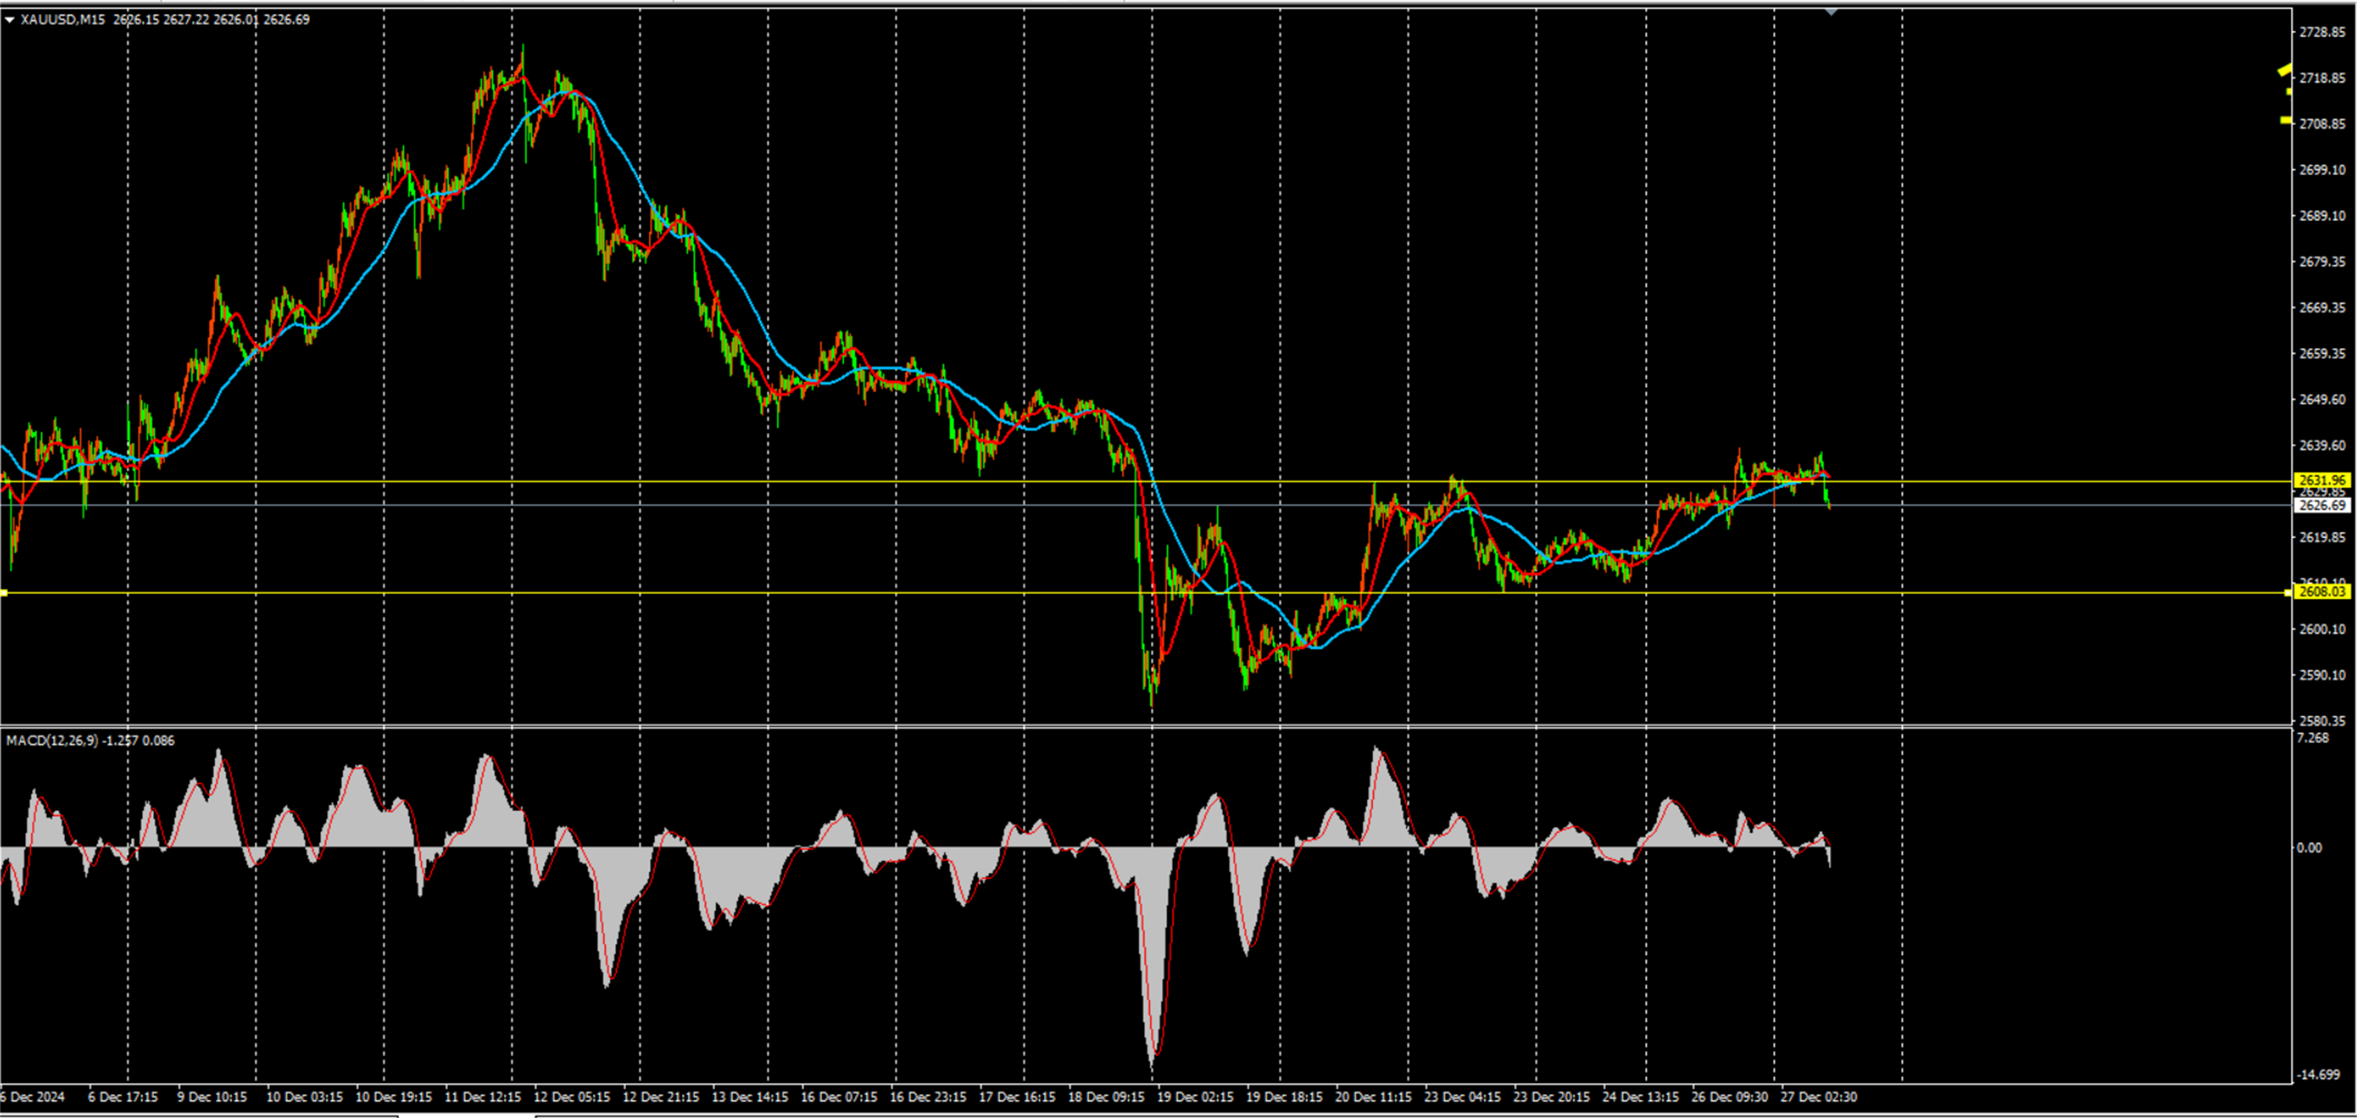The width and height of the screenshot is (2357, 1118).
Task: Click the 24 Dec 13:15 time label
Action: [1641, 1097]
